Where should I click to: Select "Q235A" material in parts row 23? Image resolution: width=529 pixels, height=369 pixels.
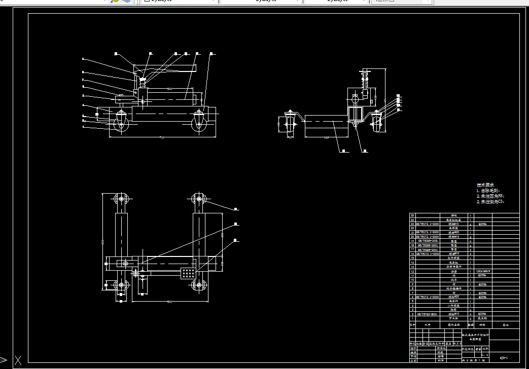[482, 224]
